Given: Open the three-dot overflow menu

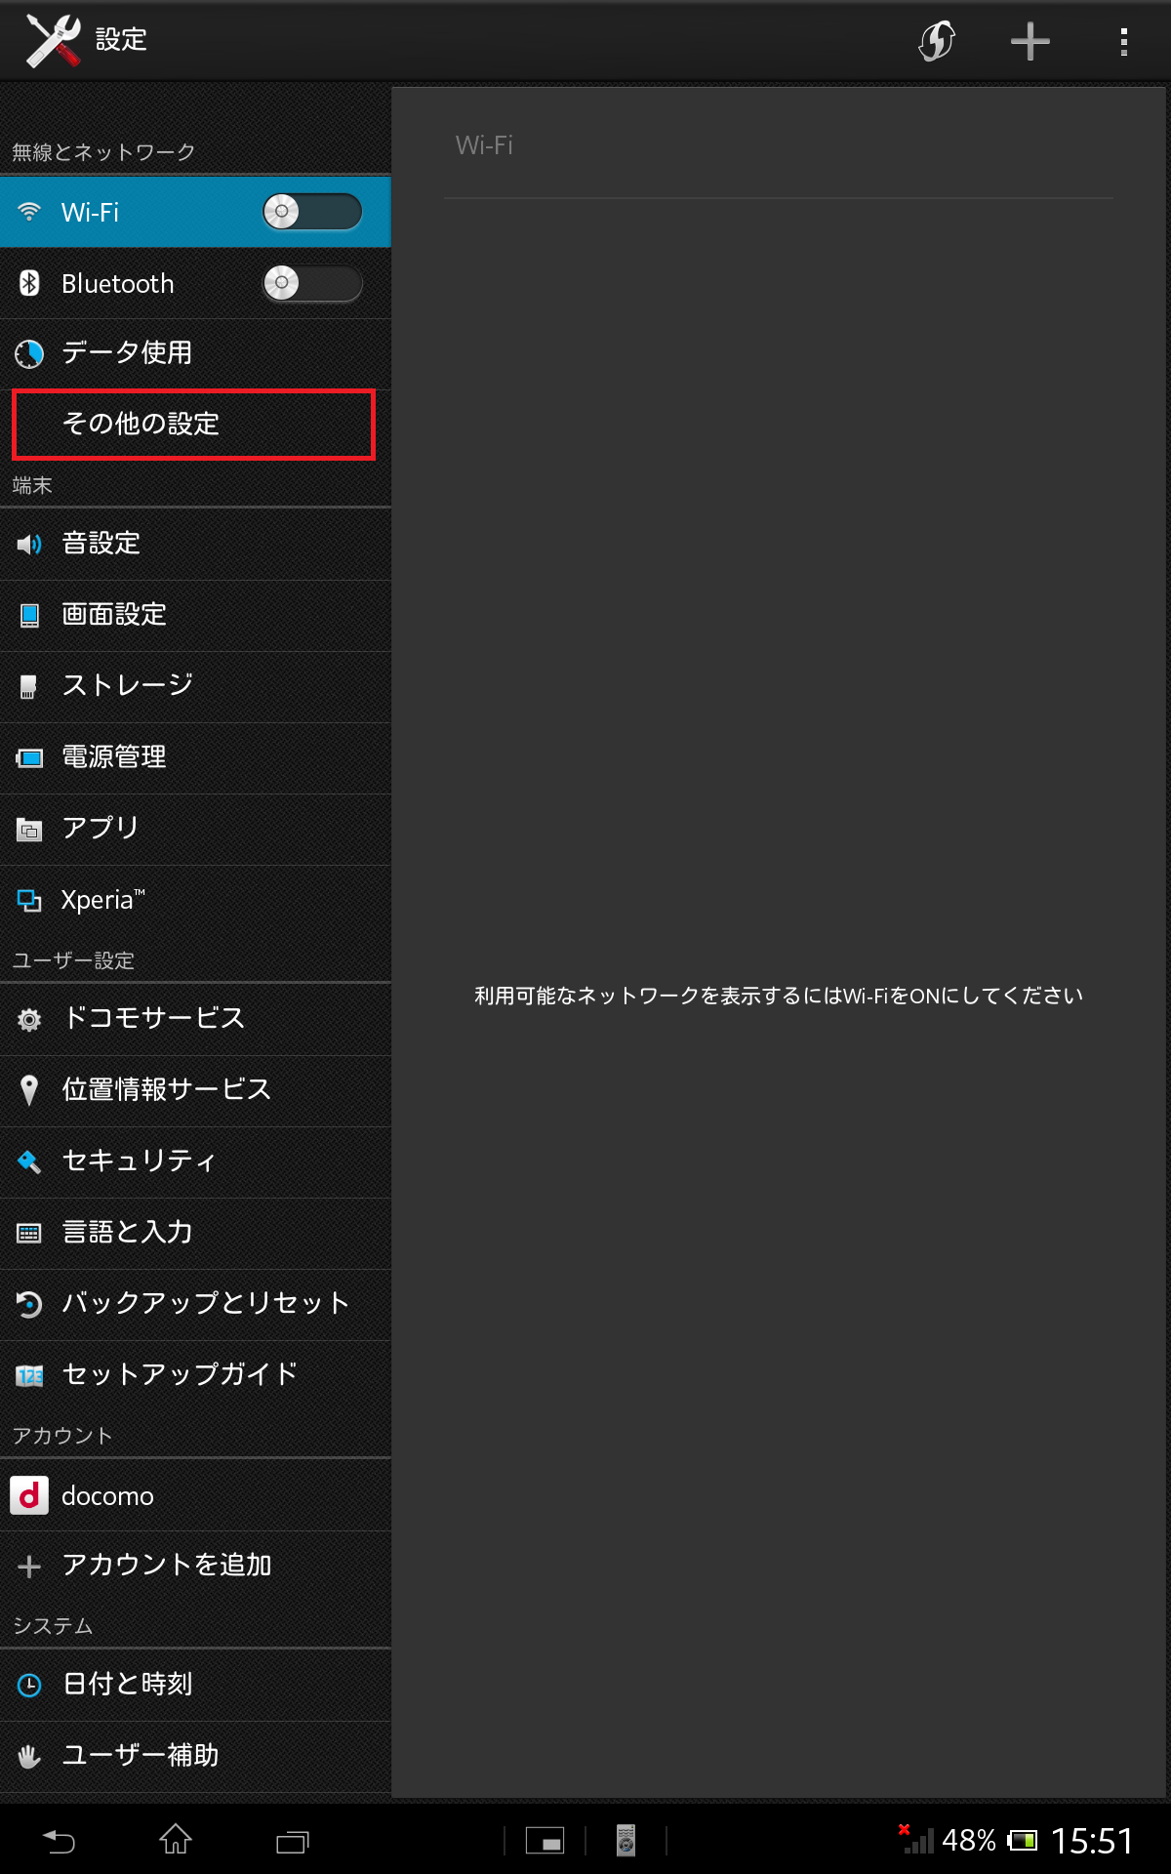Looking at the screenshot, I should [1124, 41].
